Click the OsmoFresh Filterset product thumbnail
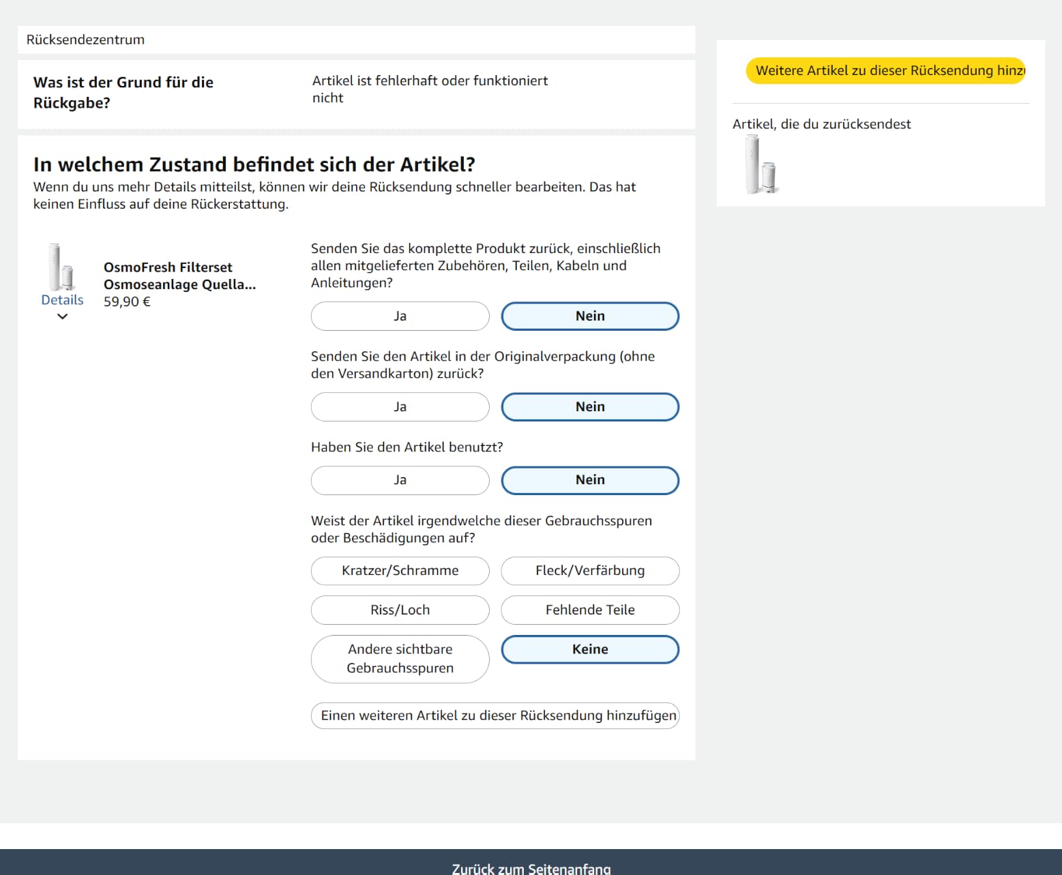1062x875 pixels. coord(61,267)
